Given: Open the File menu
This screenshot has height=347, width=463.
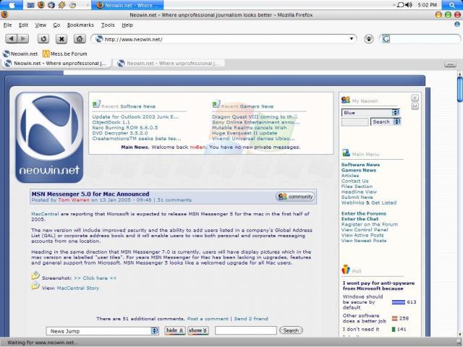Looking at the screenshot, I should (8, 25).
